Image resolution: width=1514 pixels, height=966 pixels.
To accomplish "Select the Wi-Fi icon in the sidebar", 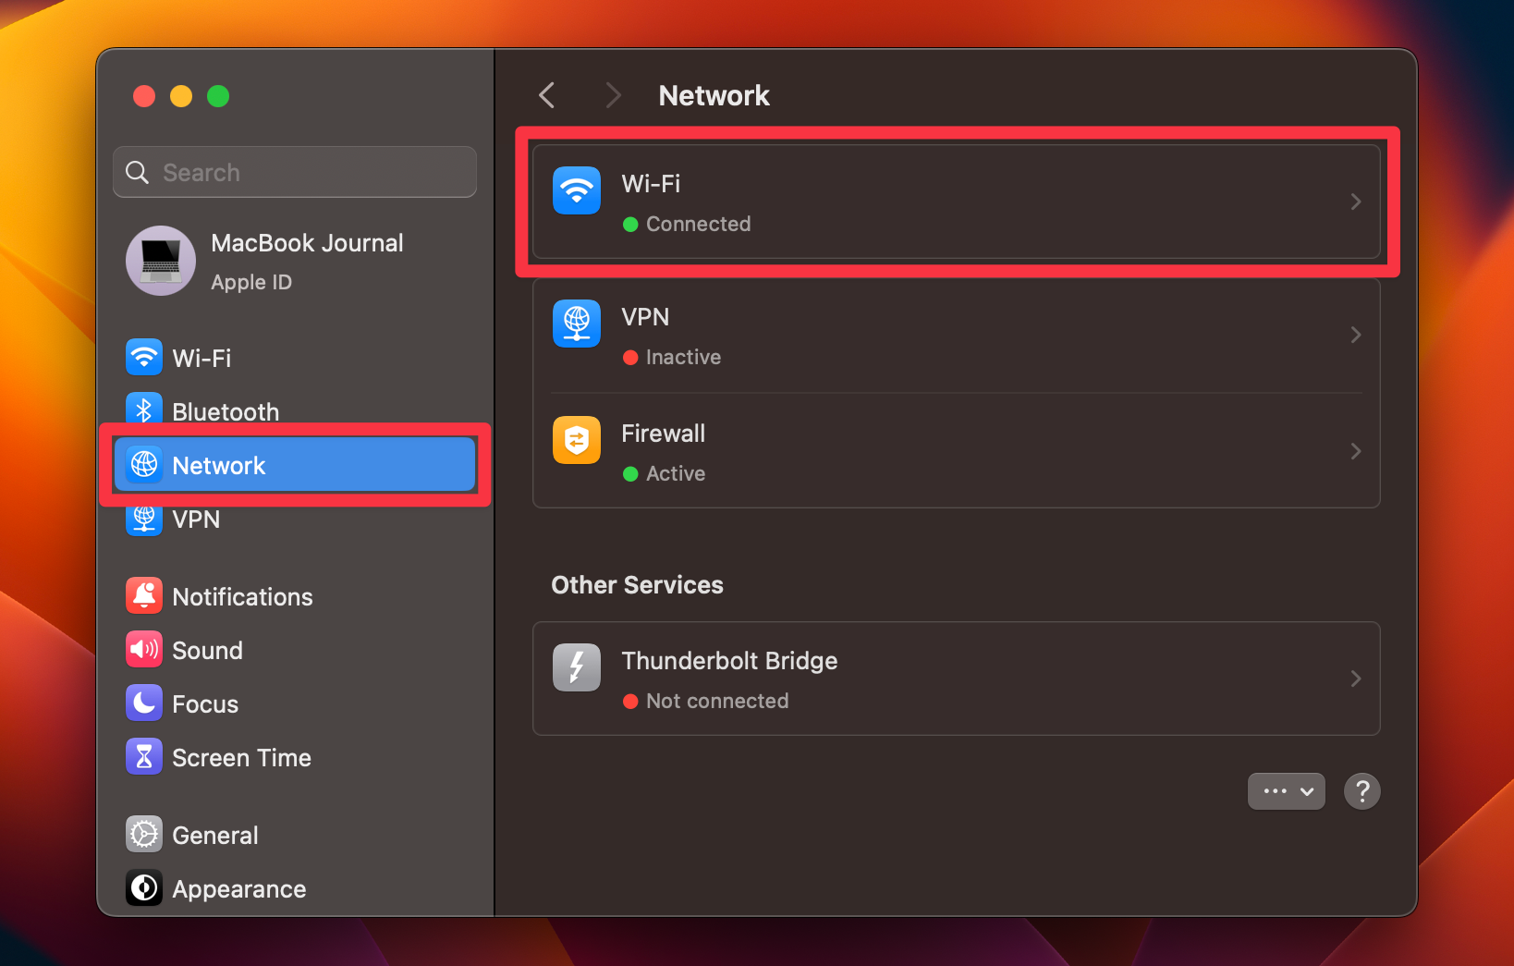I will tap(144, 358).
